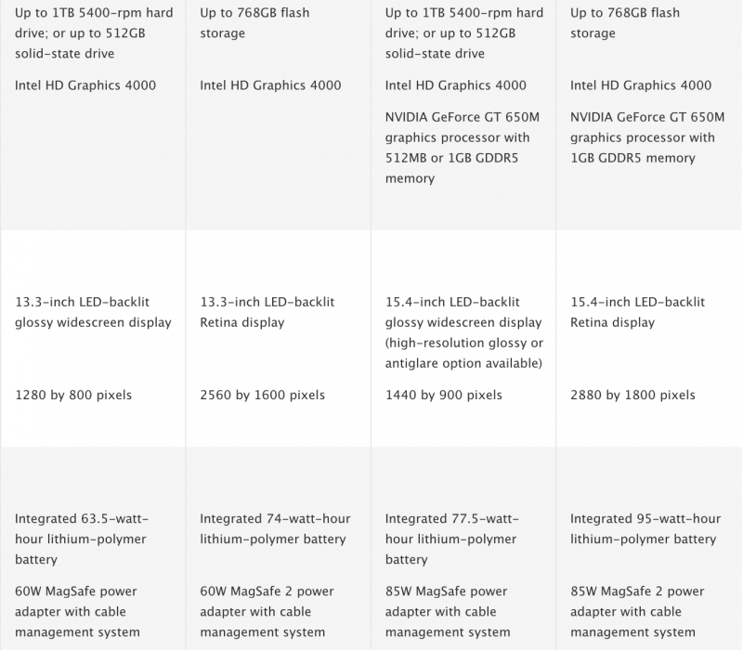The height and width of the screenshot is (650, 743).
Task: Click the 77.5-watt-hour battery specification
Action: coord(452,539)
